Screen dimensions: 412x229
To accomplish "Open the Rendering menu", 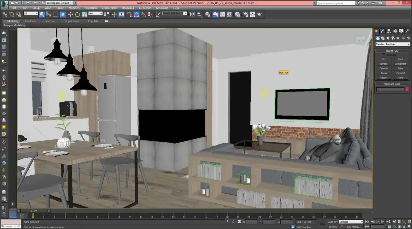I will coord(128,8).
